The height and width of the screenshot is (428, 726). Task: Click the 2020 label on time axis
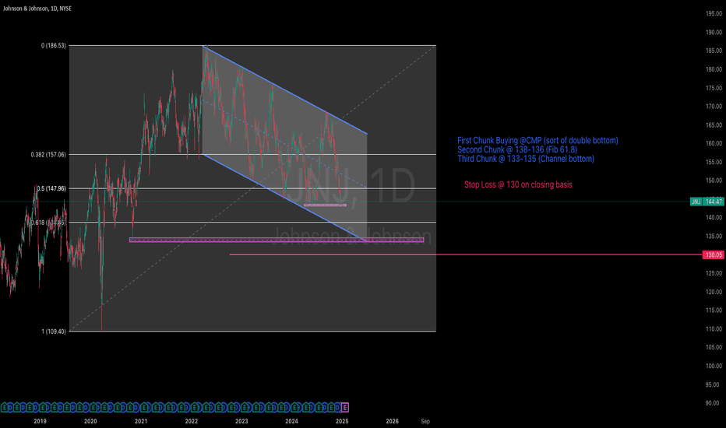pos(90,421)
